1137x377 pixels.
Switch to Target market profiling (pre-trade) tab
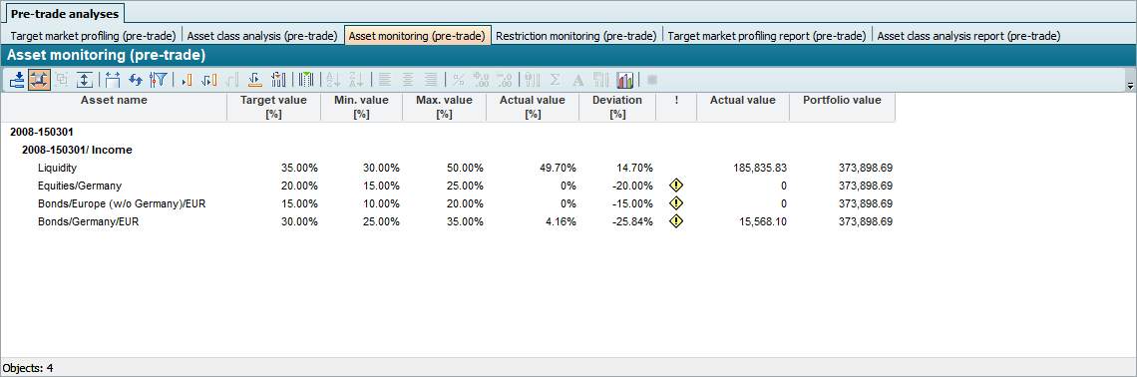[x=93, y=36]
